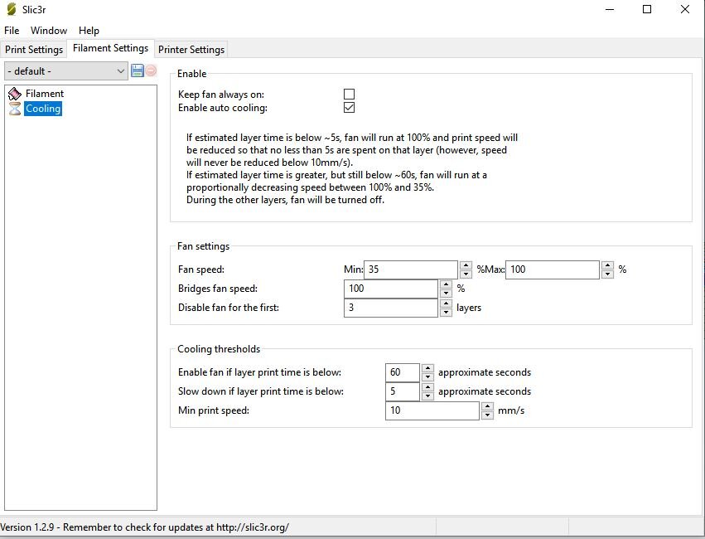Open the Help menu
Viewport: 705px width, 539px height.
(89, 31)
